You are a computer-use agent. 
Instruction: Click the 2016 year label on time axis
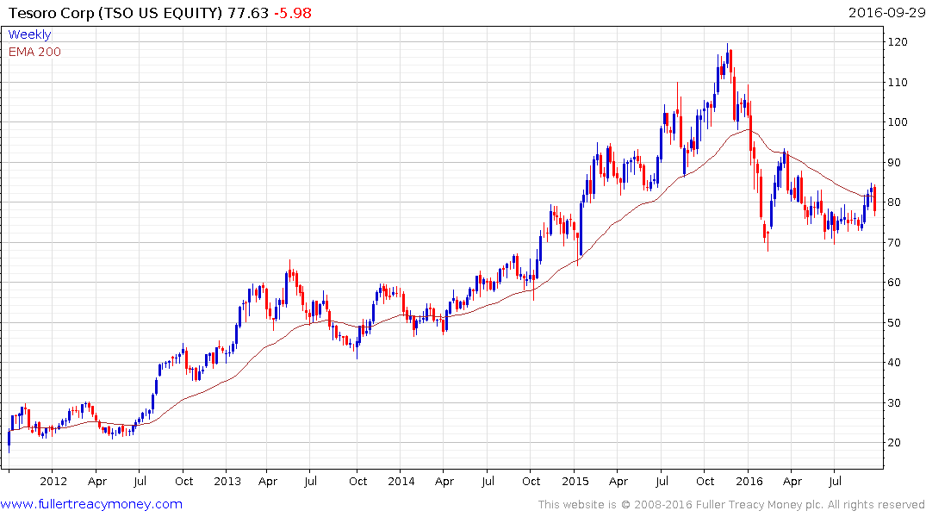749,482
